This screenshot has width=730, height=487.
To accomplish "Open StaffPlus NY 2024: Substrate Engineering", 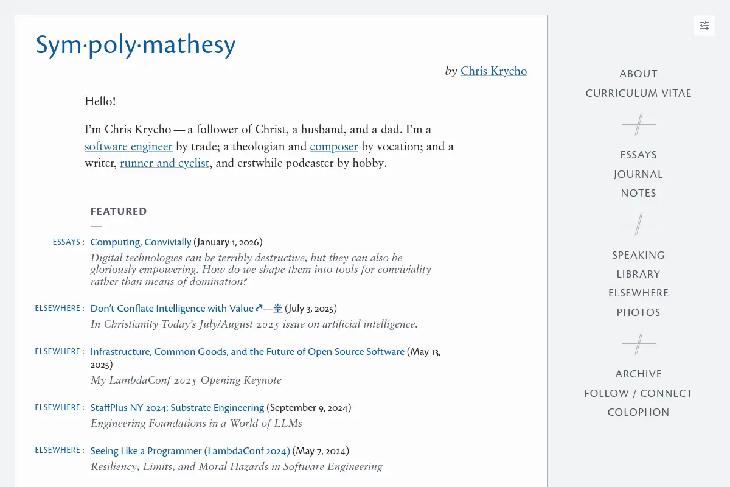I will (177, 407).
